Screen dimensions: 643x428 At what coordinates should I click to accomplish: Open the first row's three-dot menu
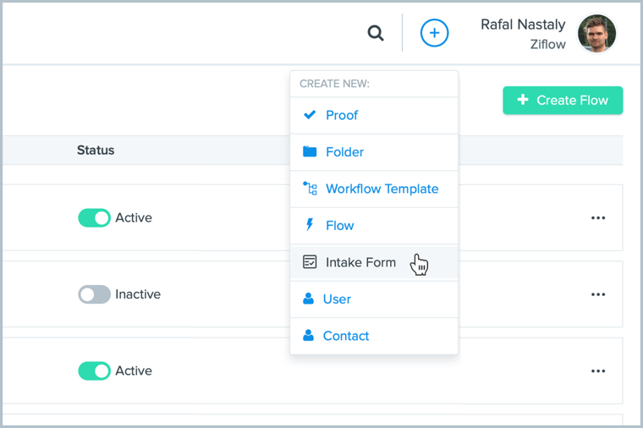coord(598,218)
